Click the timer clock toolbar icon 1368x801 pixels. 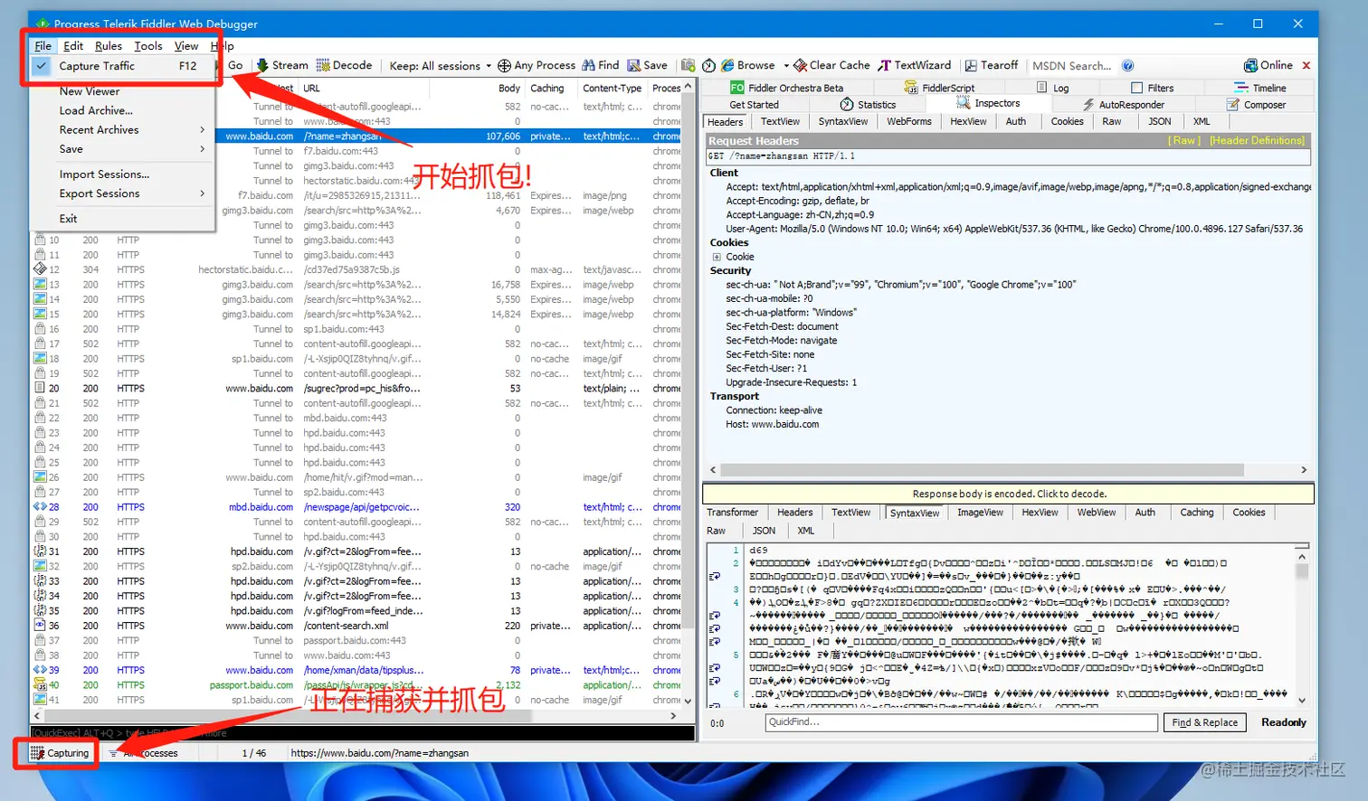click(709, 65)
